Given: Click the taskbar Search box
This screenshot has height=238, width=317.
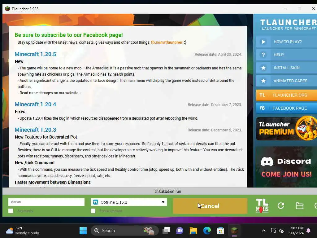Looking at the screenshot, I should click(124, 231).
